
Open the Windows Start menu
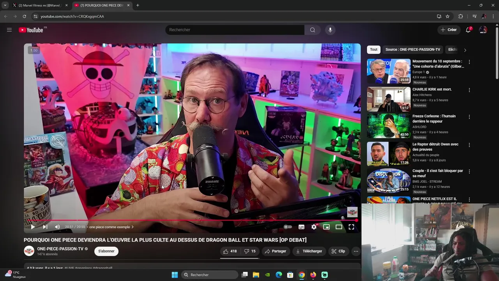click(x=175, y=275)
